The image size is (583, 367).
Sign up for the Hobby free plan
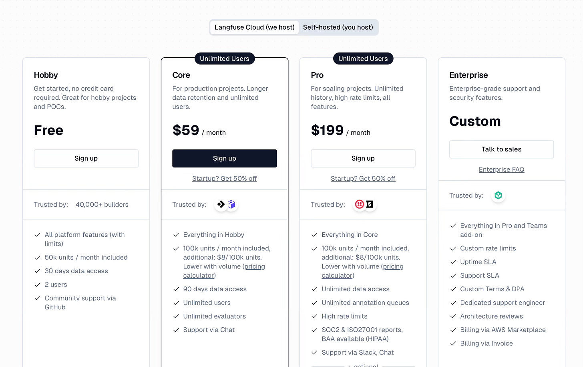(86, 158)
